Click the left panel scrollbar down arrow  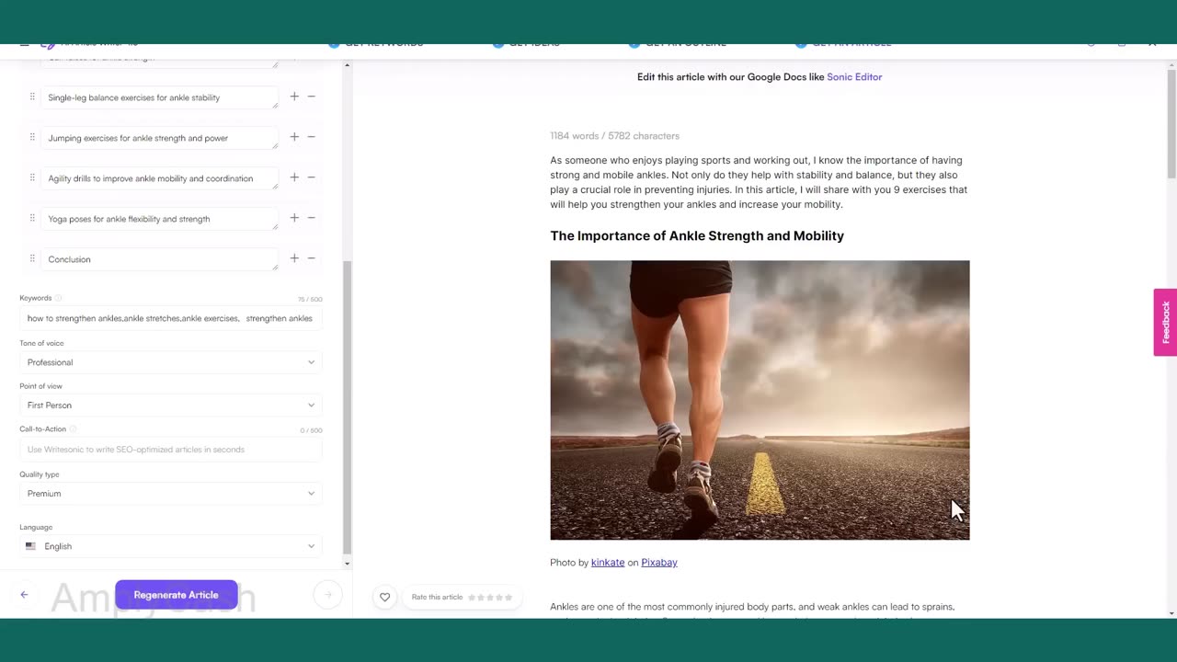tap(347, 564)
